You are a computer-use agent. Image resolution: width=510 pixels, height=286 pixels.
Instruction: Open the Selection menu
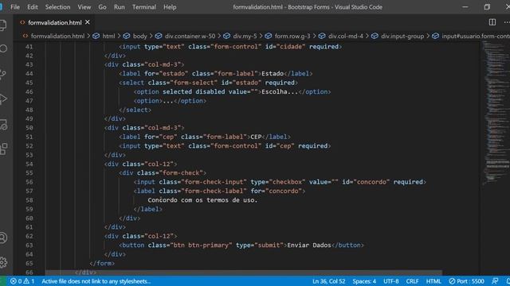pyautogui.click(x=57, y=7)
